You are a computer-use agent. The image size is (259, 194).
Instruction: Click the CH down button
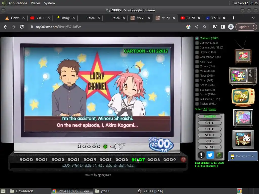point(210,129)
